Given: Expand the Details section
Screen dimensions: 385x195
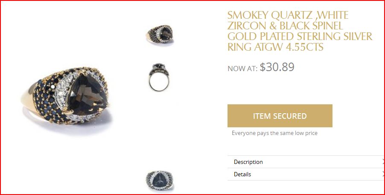Looking at the screenshot, I should 306,175.
